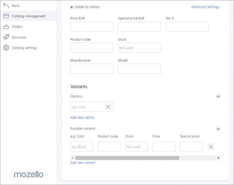Switch Options language via en badge
This screenshot has height=185, width=234.
(218, 97)
